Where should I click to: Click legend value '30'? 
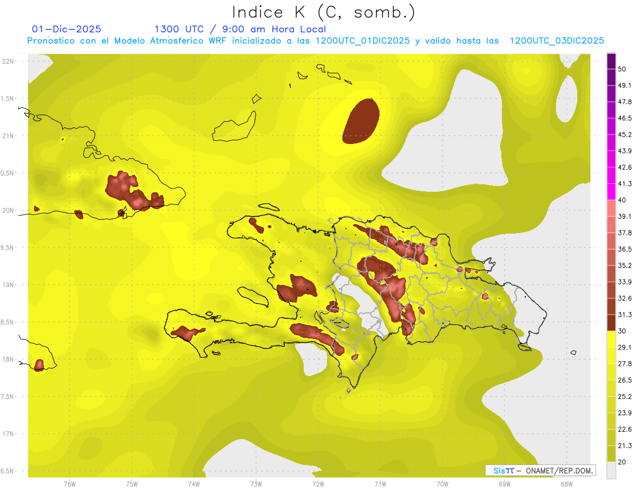pos(622,331)
